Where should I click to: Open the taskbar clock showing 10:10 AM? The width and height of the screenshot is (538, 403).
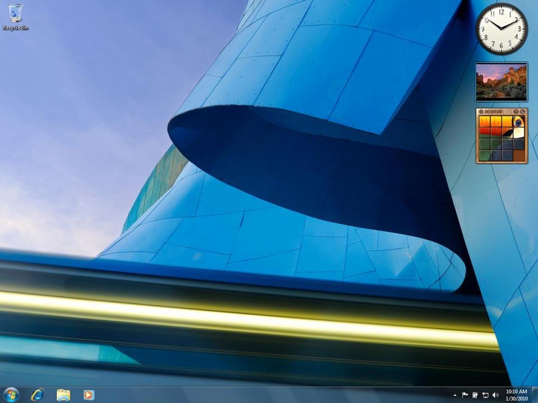point(516,395)
